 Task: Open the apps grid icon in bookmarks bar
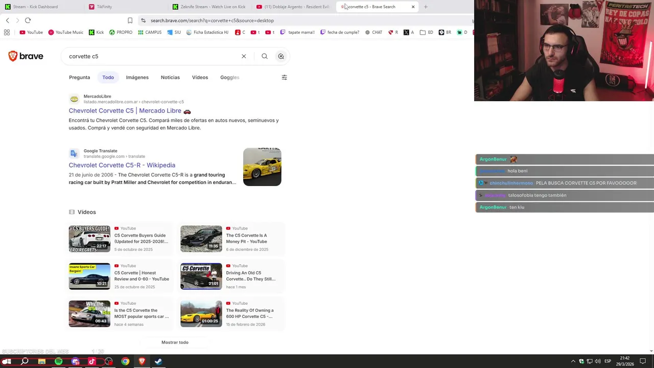point(7,32)
